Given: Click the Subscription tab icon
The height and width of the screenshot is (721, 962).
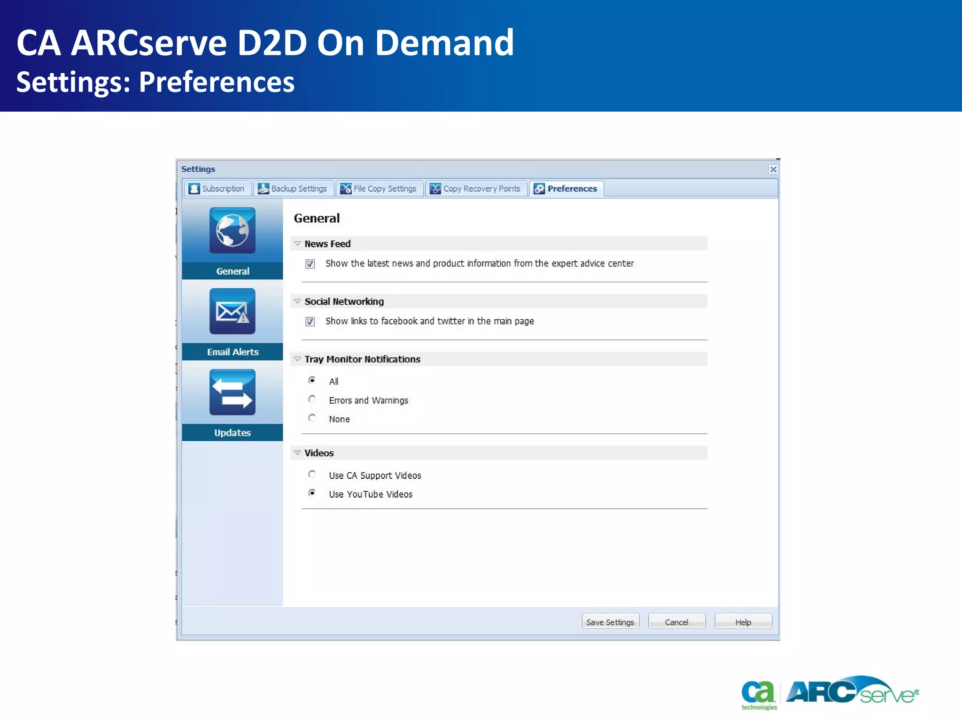Looking at the screenshot, I should 194,189.
